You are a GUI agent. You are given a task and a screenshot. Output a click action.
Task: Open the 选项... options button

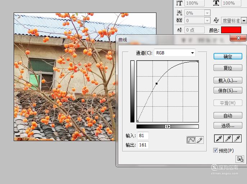(x=228, y=126)
